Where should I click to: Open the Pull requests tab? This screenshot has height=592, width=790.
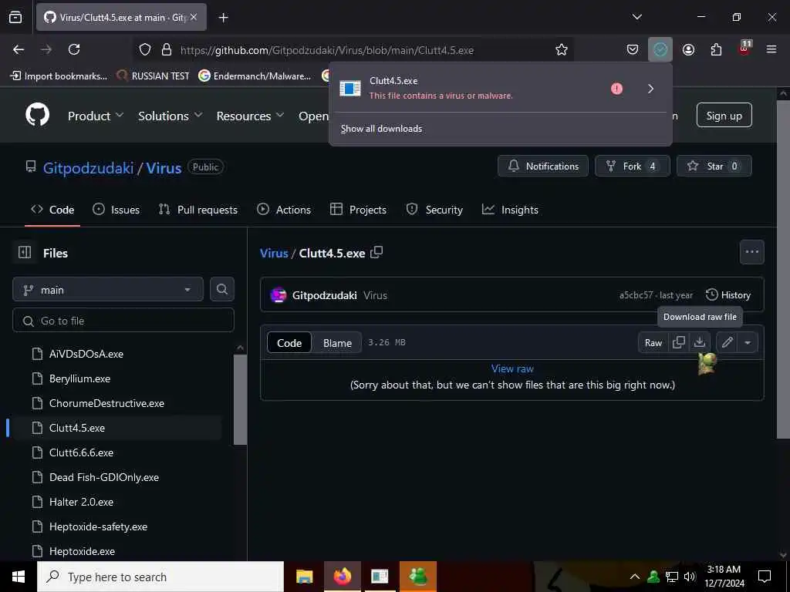(x=198, y=210)
